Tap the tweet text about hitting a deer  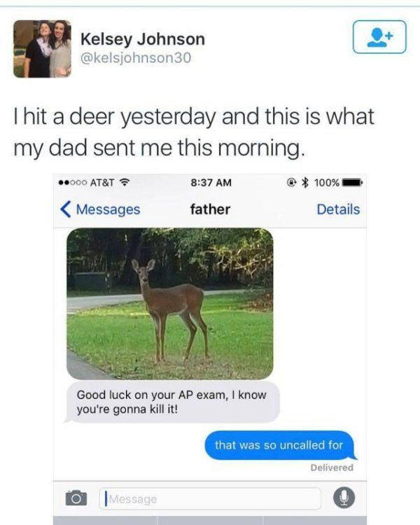[194, 132]
